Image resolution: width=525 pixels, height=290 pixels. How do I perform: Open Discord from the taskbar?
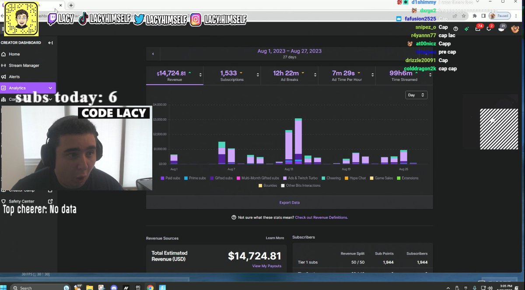point(114,288)
